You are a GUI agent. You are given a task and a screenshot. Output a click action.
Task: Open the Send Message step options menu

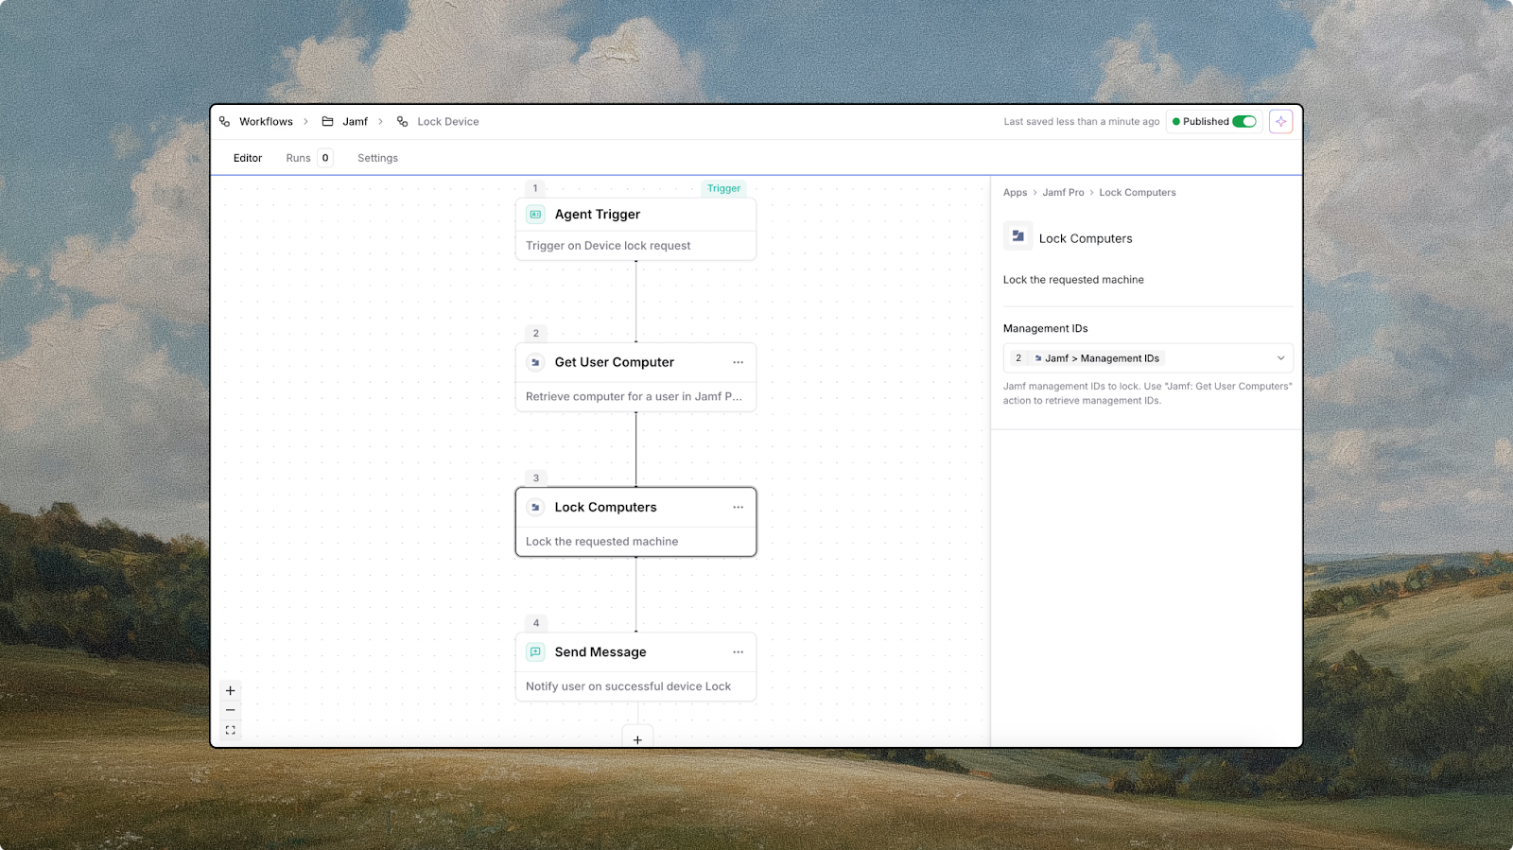[x=738, y=652]
